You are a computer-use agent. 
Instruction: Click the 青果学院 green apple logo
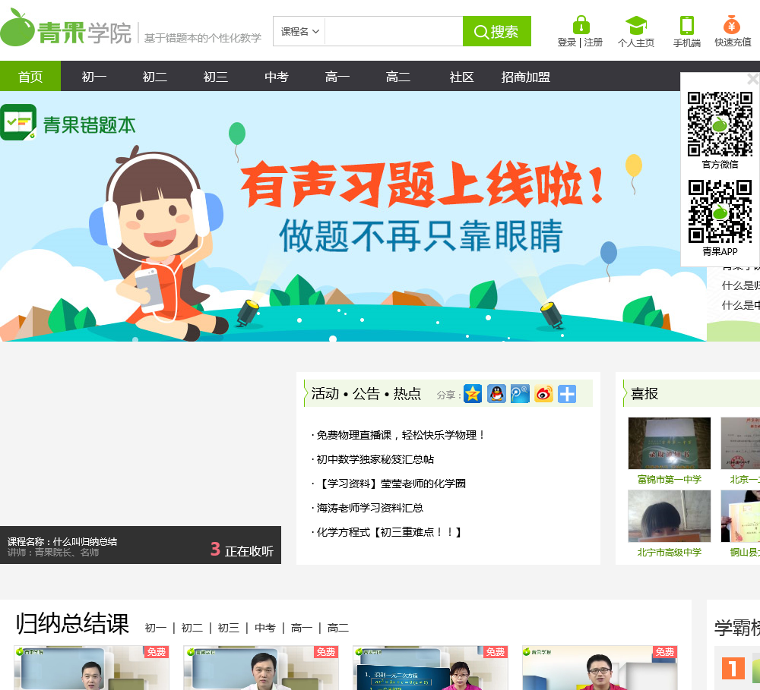(65, 27)
